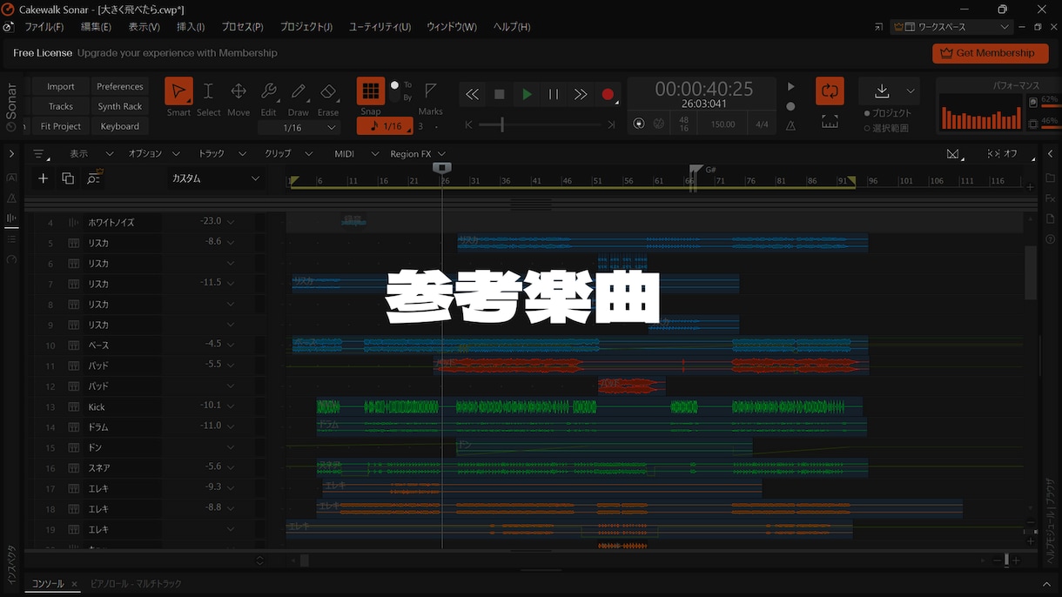
Task: Click the Fit Project button
Action: click(61, 126)
